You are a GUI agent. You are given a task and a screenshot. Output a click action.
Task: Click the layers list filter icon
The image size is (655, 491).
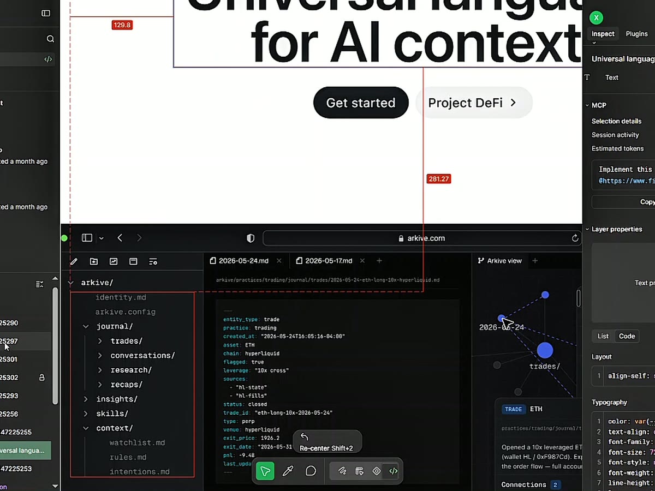(39, 284)
